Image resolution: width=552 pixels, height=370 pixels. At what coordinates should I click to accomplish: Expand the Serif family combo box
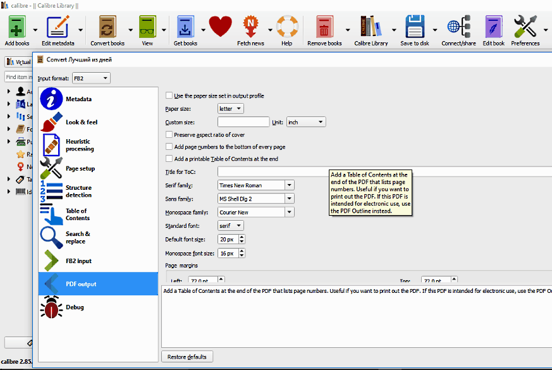coord(290,185)
